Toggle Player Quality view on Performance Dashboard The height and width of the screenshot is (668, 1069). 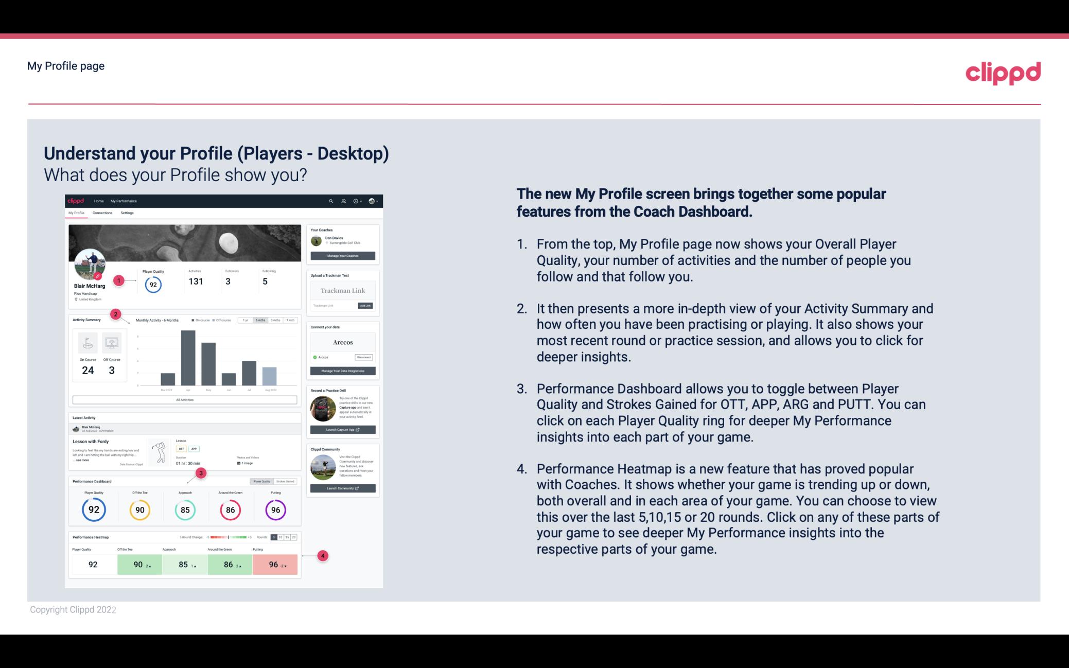point(261,482)
